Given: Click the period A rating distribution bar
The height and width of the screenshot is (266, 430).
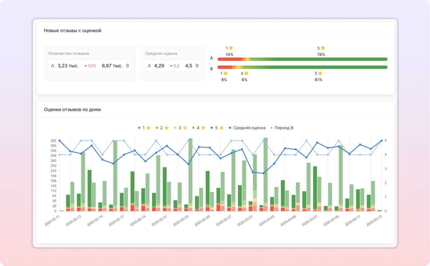Looking at the screenshot, I should 302,59.
